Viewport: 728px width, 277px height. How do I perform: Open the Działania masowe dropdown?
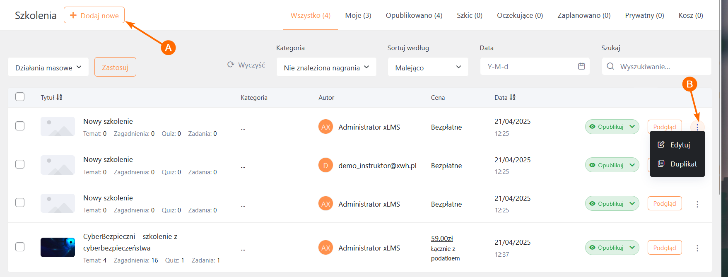click(x=48, y=67)
